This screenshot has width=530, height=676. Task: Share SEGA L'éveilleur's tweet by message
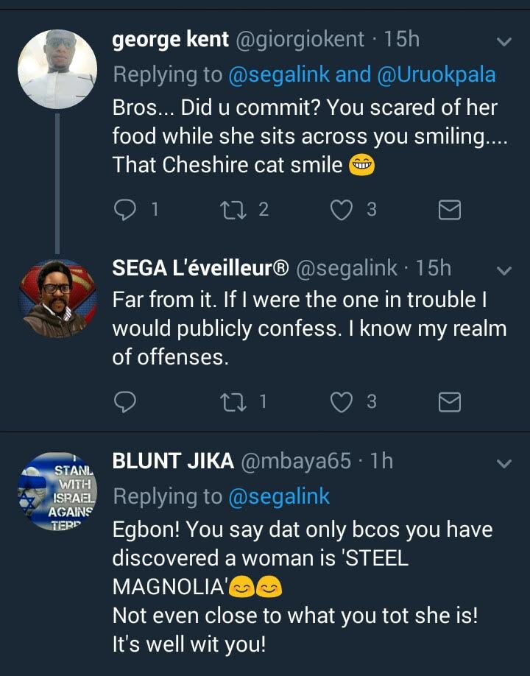449,401
